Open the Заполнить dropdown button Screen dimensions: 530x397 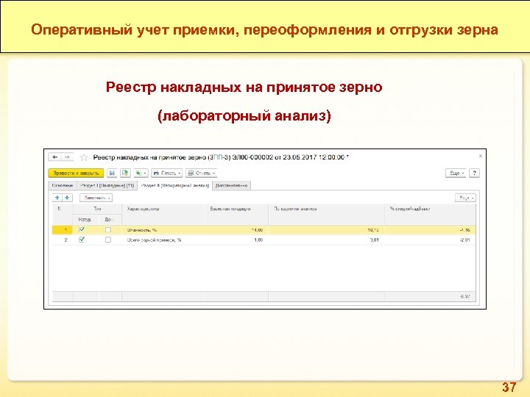(x=96, y=198)
